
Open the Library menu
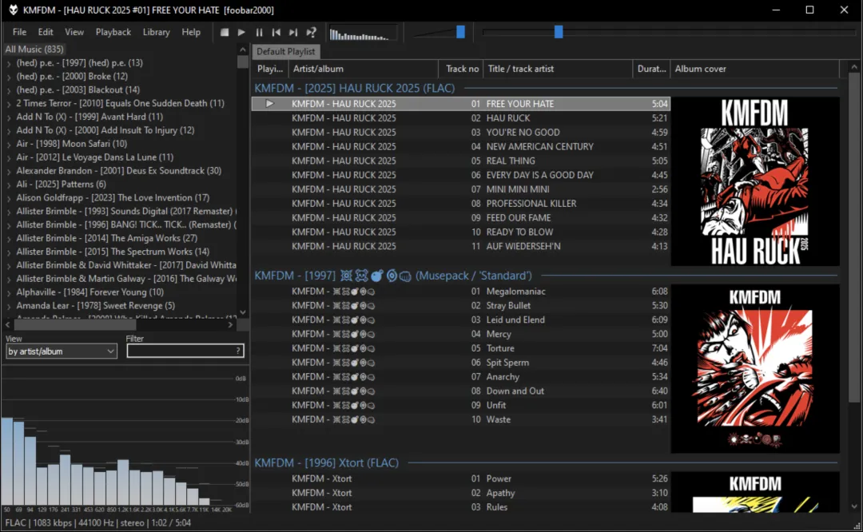click(x=156, y=32)
